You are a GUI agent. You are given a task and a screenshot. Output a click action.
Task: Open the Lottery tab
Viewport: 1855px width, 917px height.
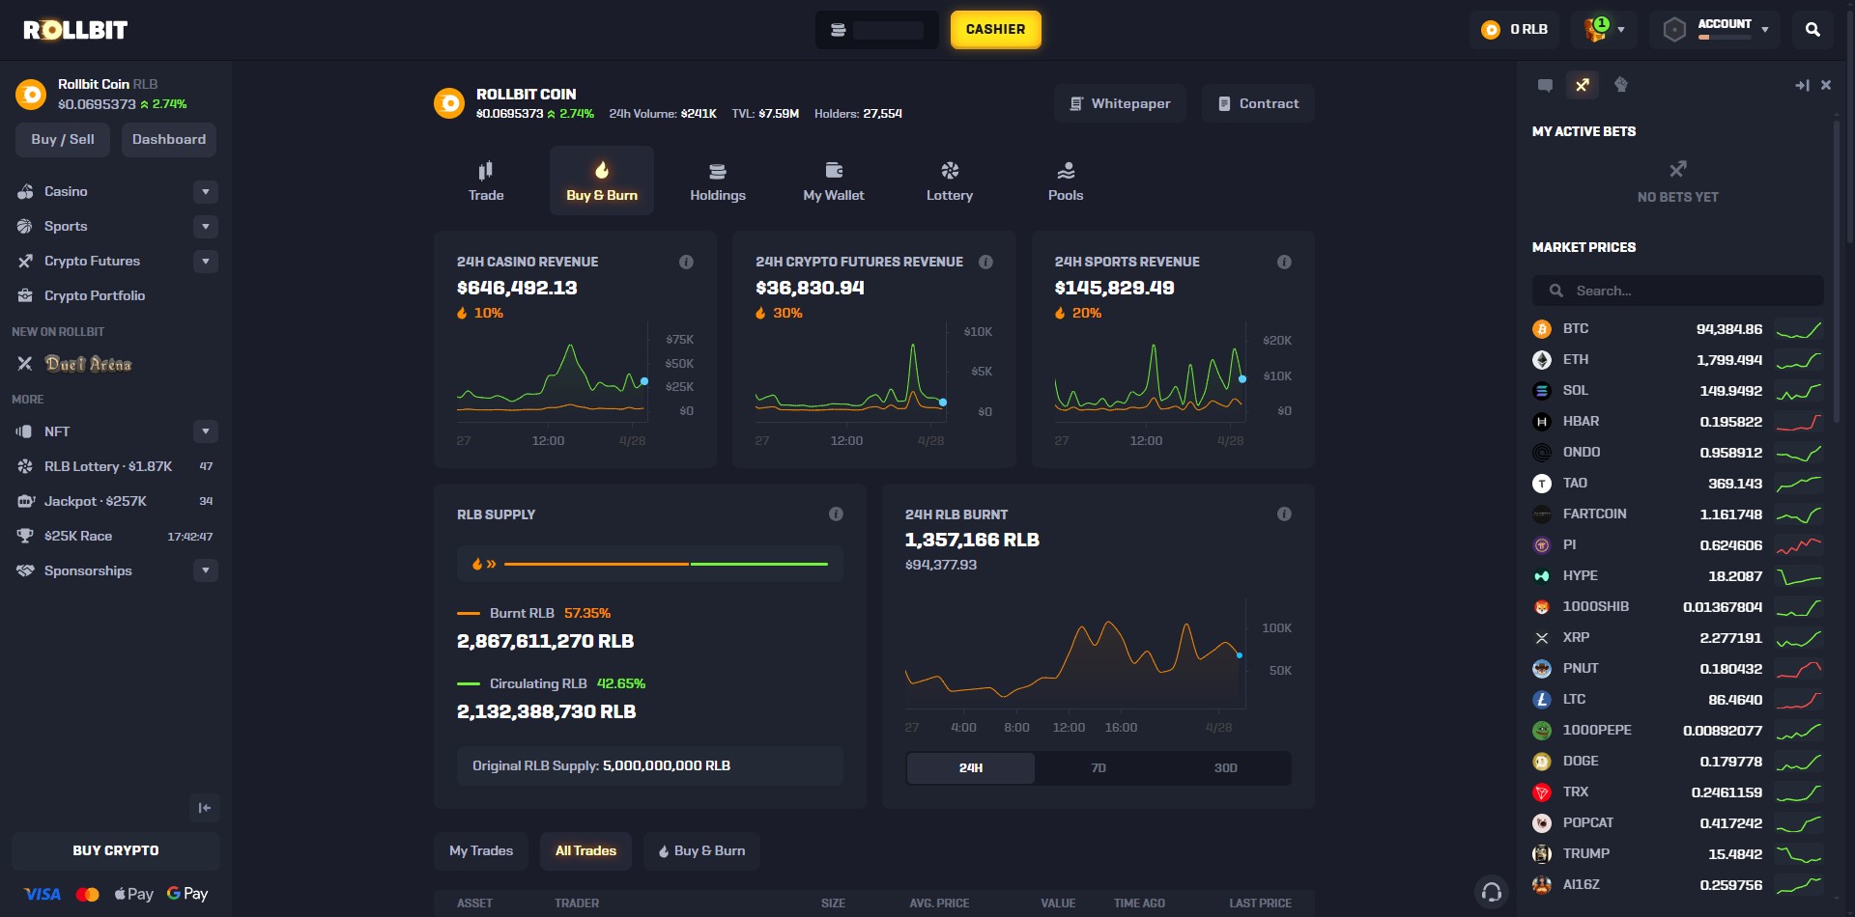(x=950, y=181)
